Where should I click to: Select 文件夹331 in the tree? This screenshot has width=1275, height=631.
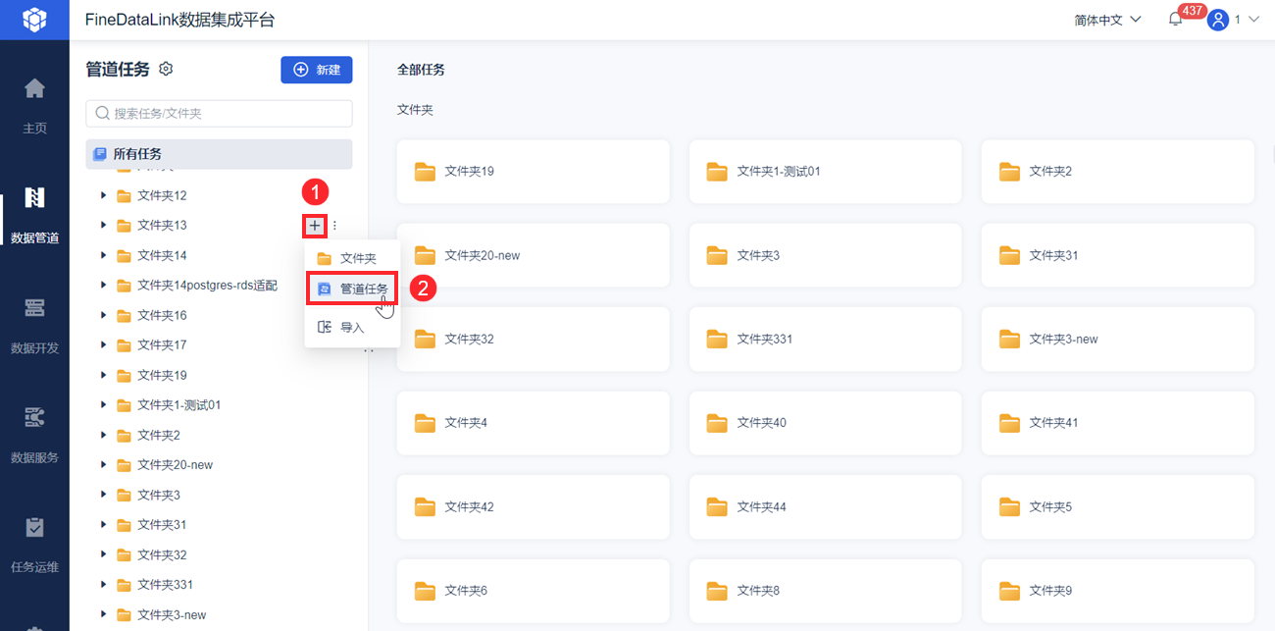[166, 585]
